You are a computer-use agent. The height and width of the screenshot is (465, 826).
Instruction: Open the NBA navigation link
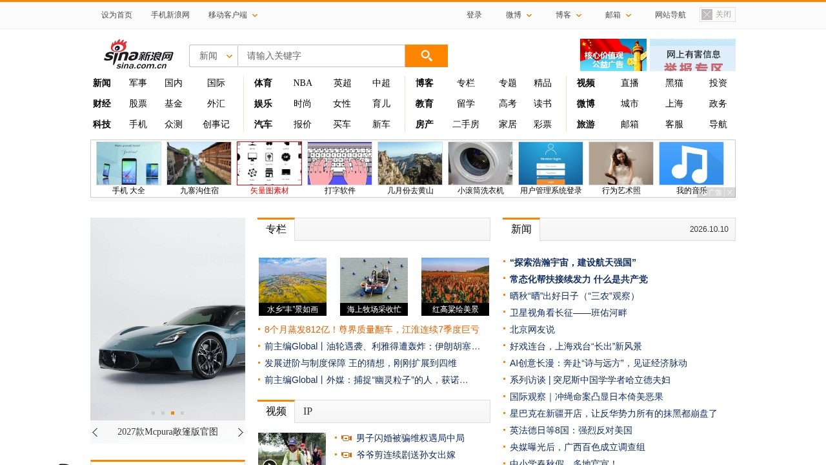(303, 83)
